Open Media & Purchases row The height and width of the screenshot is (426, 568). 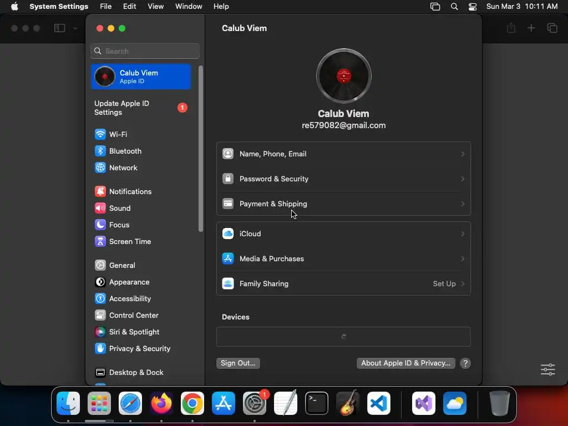(343, 259)
